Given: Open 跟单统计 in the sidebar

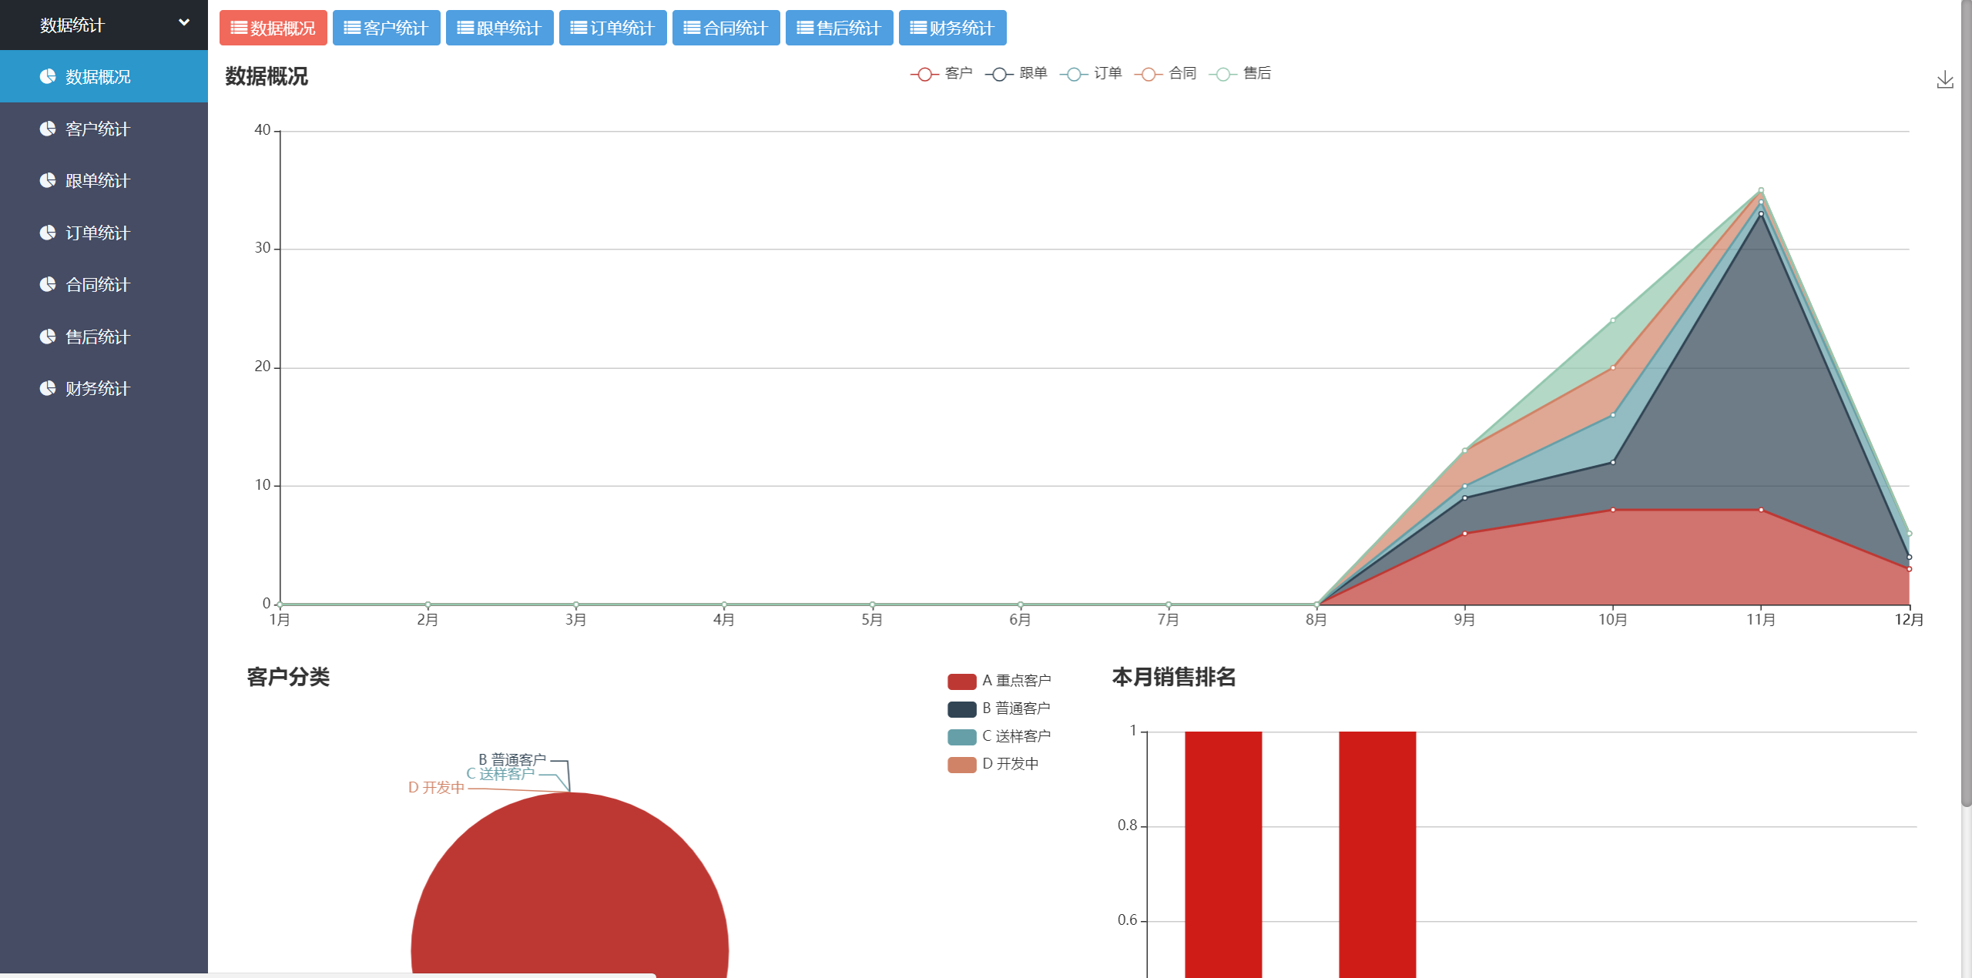Looking at the screenshot, I should click(x=104, y=180).
